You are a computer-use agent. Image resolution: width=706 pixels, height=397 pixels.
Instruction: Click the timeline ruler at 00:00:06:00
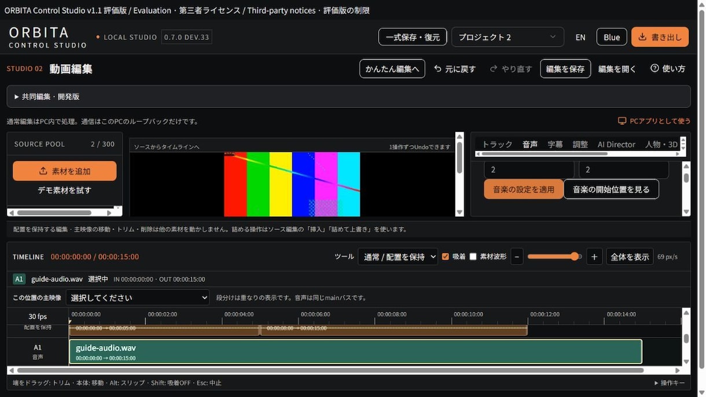pos(315,314)
